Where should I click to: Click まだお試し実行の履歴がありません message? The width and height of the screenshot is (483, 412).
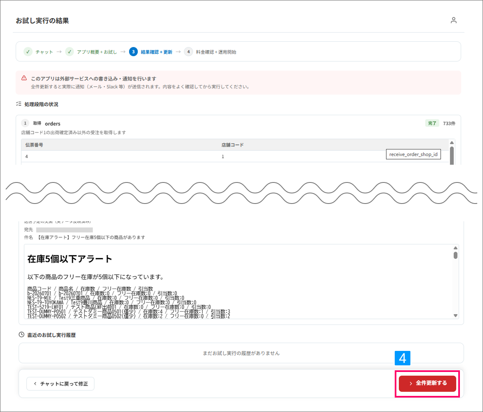[x=241, y=353]
